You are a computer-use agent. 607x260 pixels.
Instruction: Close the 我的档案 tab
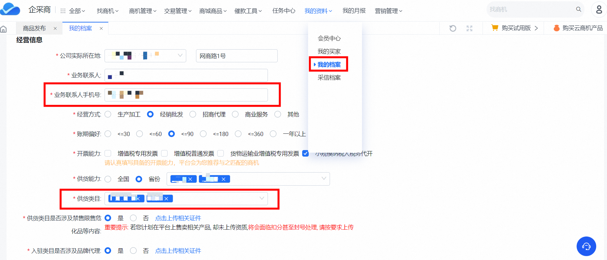click(101, 28)
